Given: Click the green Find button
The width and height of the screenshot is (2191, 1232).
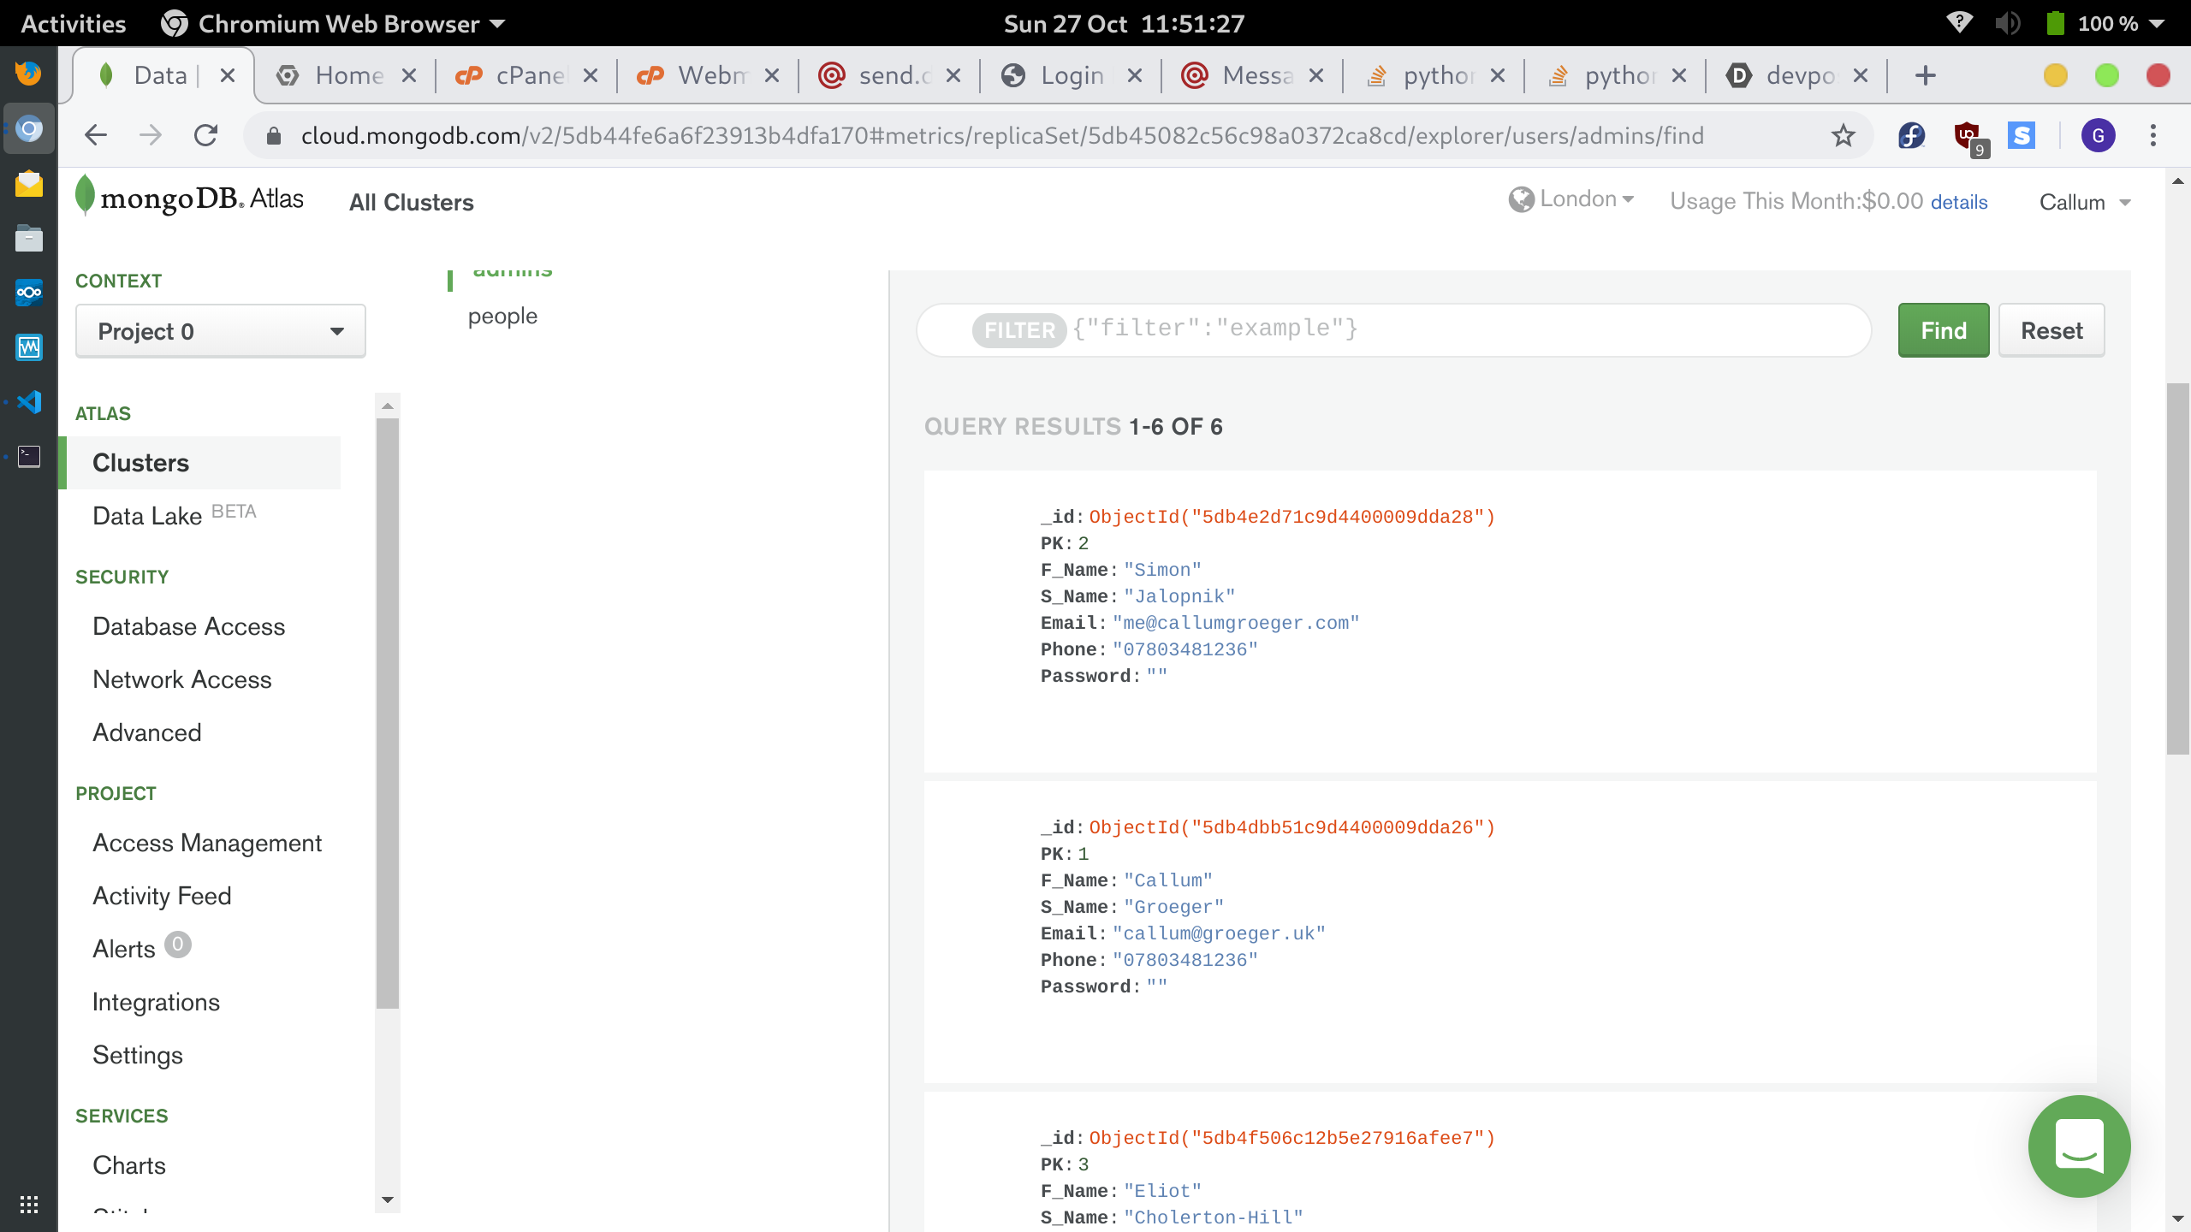Looking at the screenshot, I should (1943, 330).
